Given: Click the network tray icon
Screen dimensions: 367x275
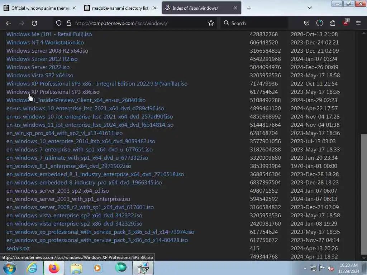Looking at the screenshot, I should [314, 269].
